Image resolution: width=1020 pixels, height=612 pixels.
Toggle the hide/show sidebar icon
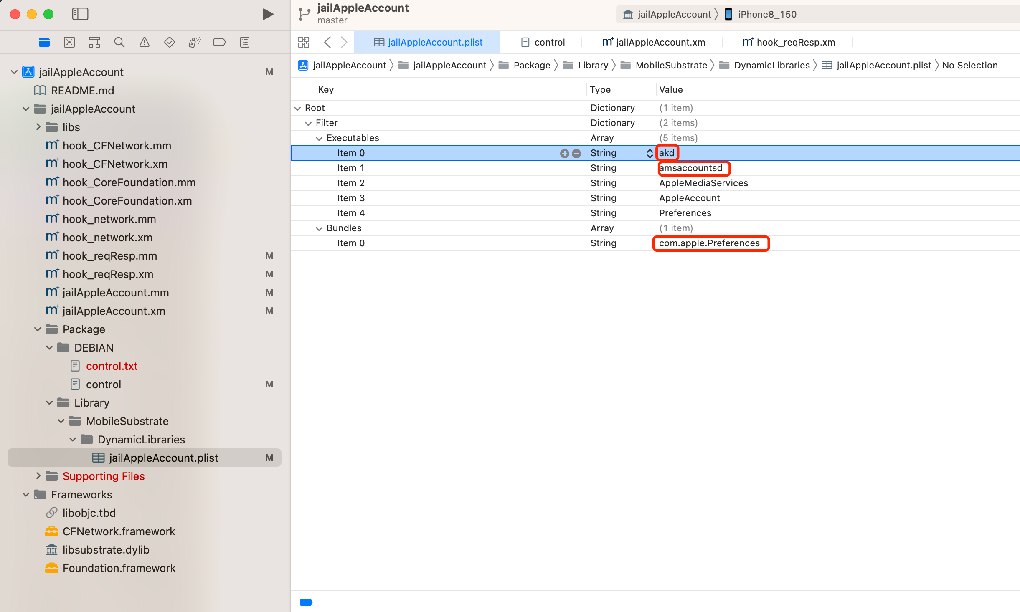pyautogui.click(x=80, y=14)
